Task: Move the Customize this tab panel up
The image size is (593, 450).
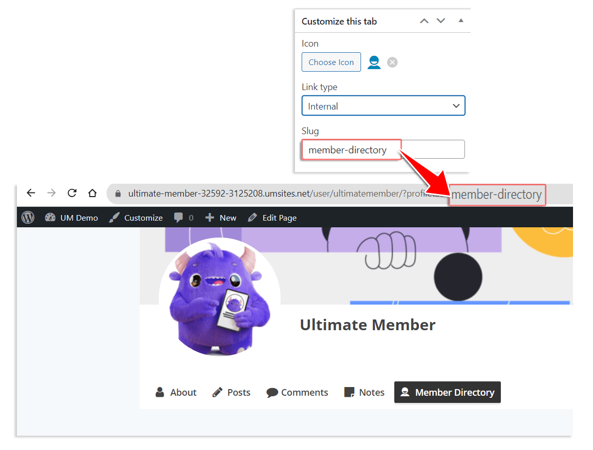Action: click(425, 21)
